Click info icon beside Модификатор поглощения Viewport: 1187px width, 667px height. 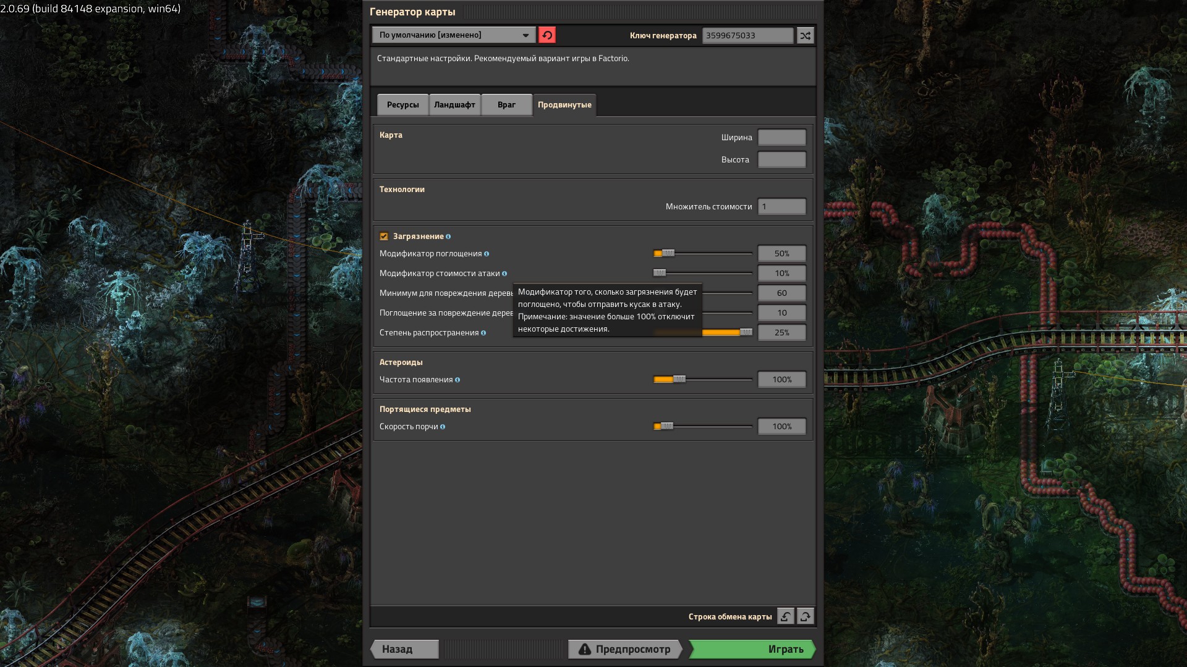[487, 254]
